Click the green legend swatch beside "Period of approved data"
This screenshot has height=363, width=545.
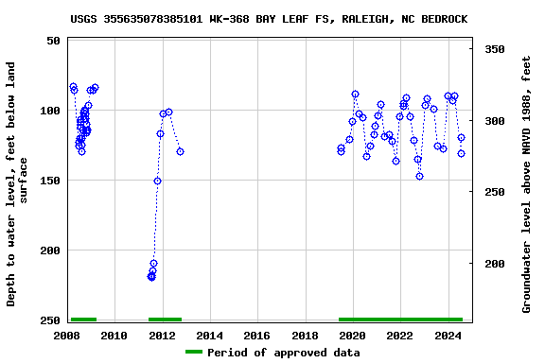(x=194, y=352)
